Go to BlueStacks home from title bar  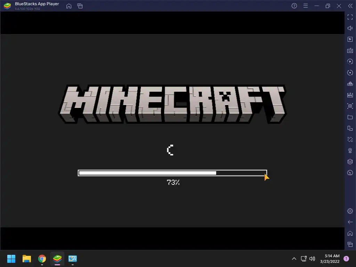(x=69, y=6)
